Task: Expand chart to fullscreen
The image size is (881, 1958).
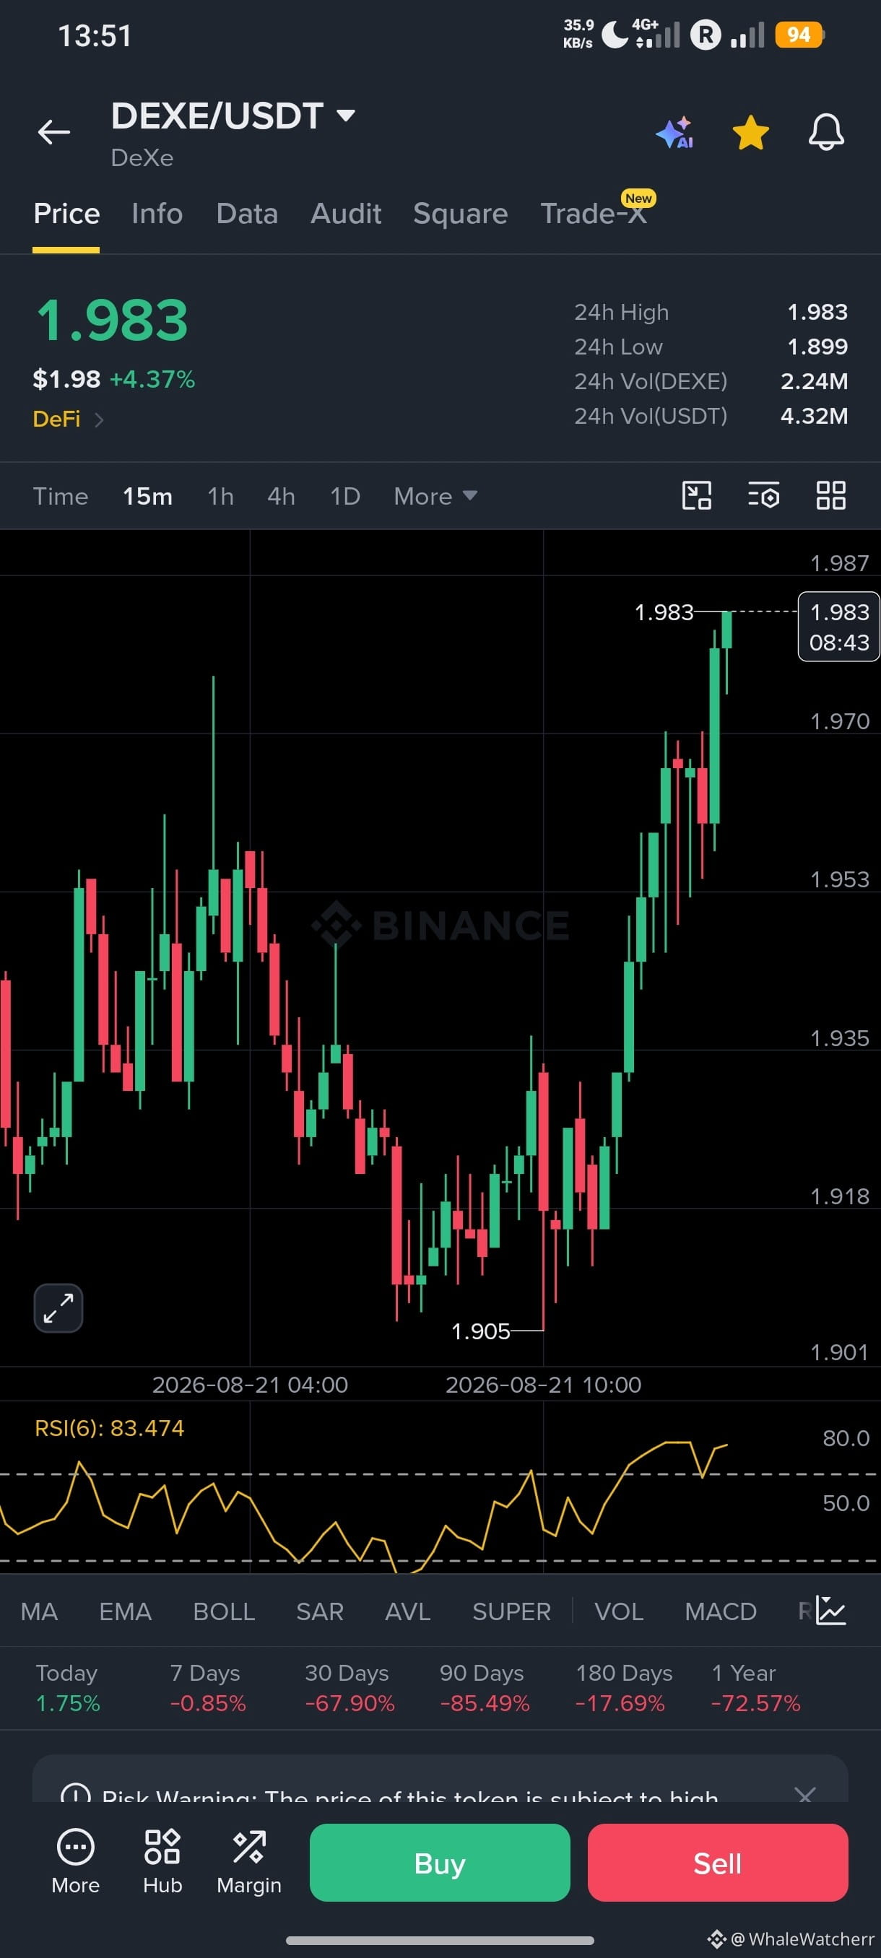Action: point(58,1308)
